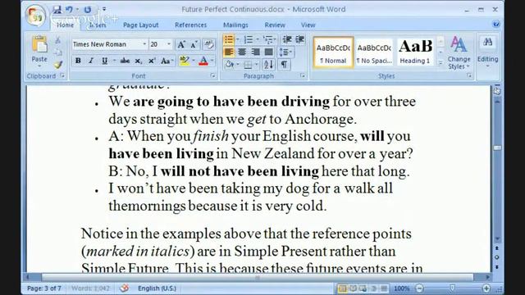Center the paragraph text
The height and width of the screenshot is (295, 525).
point(242,52)
